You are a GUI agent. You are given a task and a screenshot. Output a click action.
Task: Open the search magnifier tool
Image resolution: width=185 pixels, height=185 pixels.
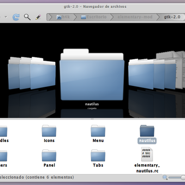(x=27, y=17)
